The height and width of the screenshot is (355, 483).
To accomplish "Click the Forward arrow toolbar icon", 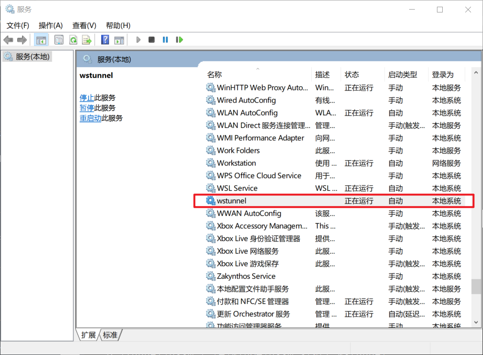I will coord(22,40).
